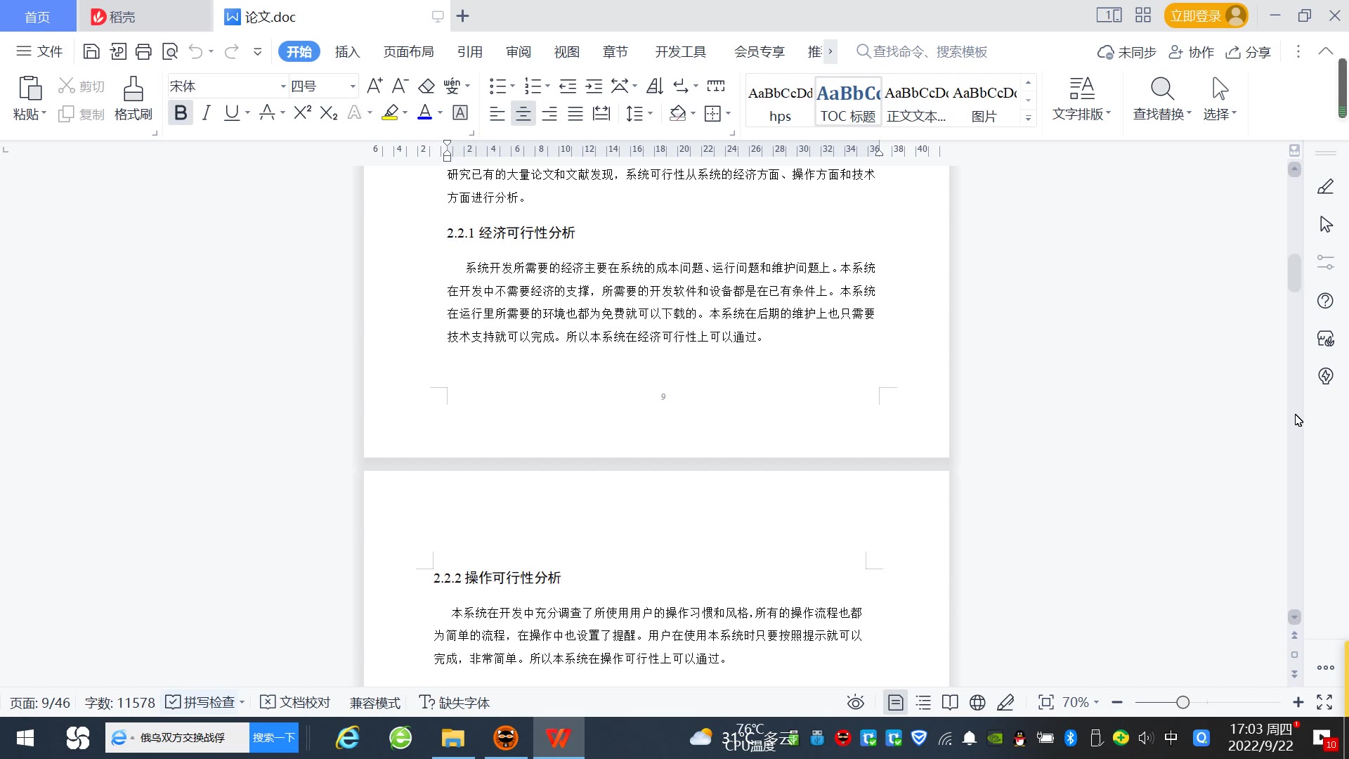The height and width of the screenshot is (759, 1349).
Task: Decrease font size icon
Action: tap(400, 86)
